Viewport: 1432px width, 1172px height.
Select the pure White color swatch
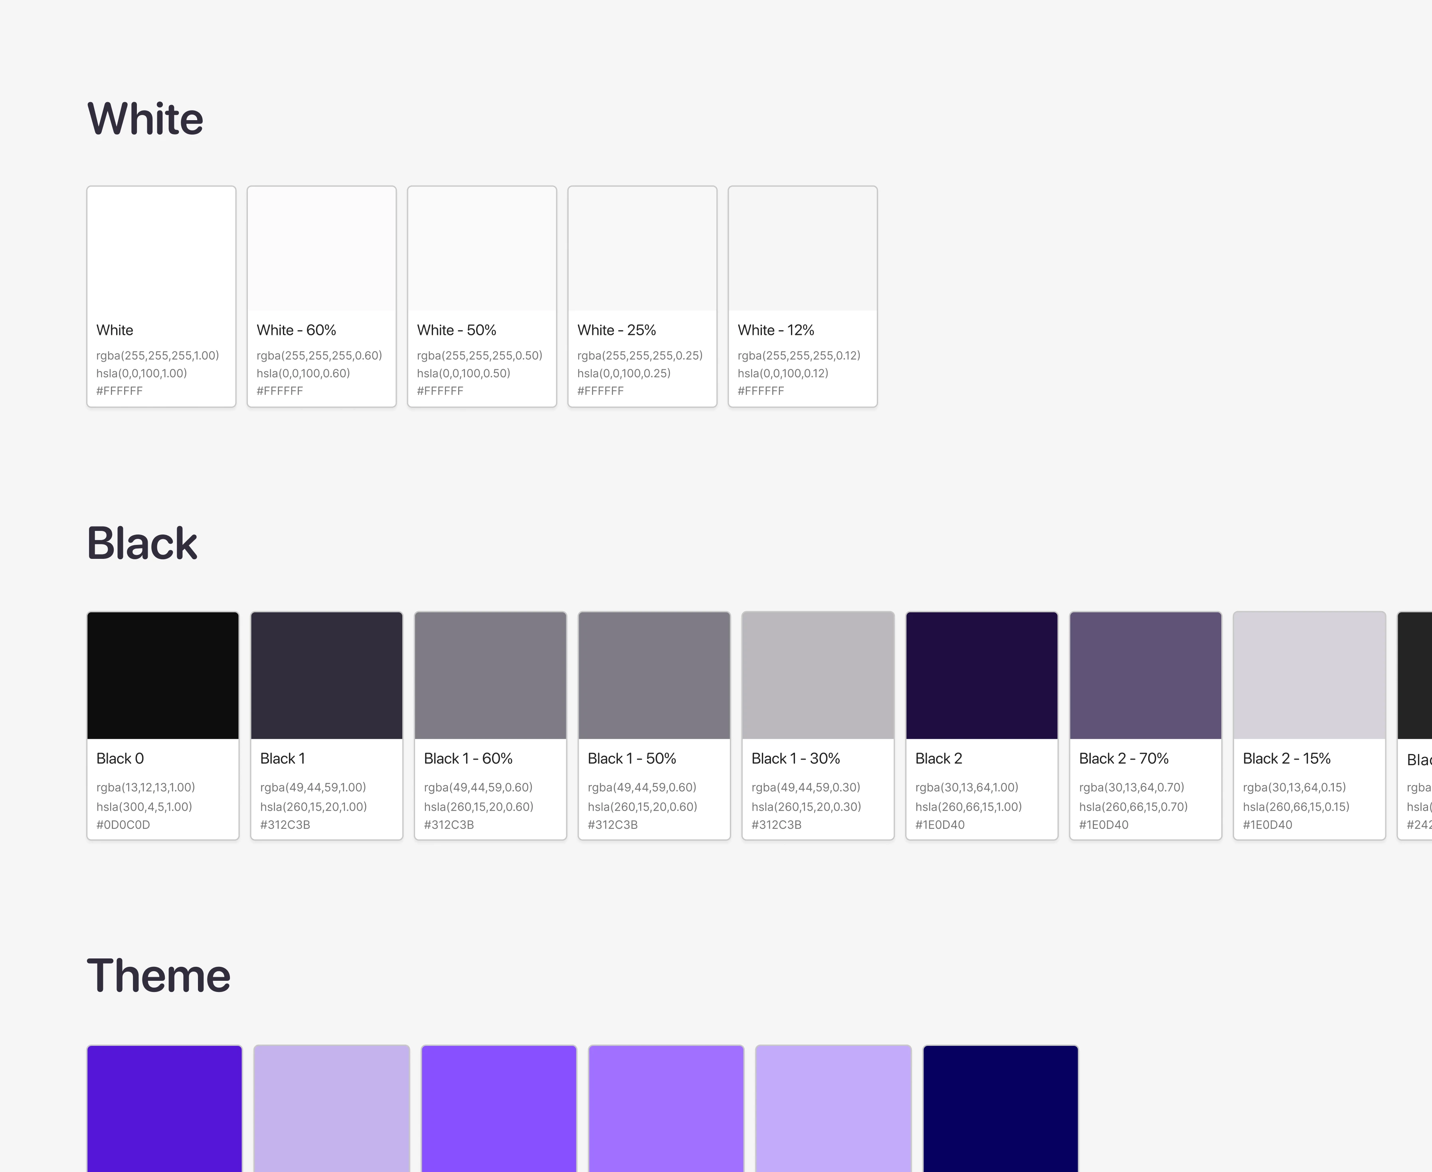pyautogui.click(x=161, y=248)
